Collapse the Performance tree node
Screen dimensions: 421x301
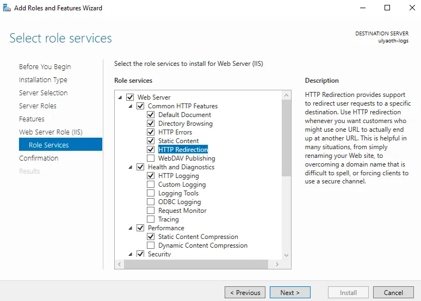click(131, 228)
